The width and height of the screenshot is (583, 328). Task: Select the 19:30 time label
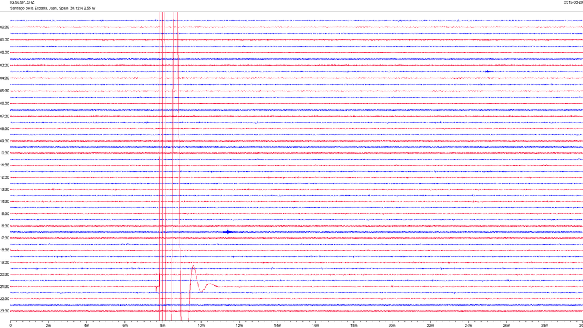tap(4, 262)
